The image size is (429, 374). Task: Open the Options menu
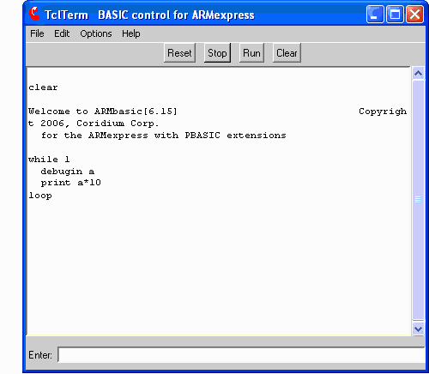pyautogui.click(x=96, y=33)
